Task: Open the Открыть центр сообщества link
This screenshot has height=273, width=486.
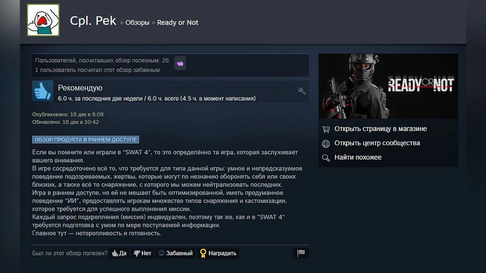Action: pos(377,143)
